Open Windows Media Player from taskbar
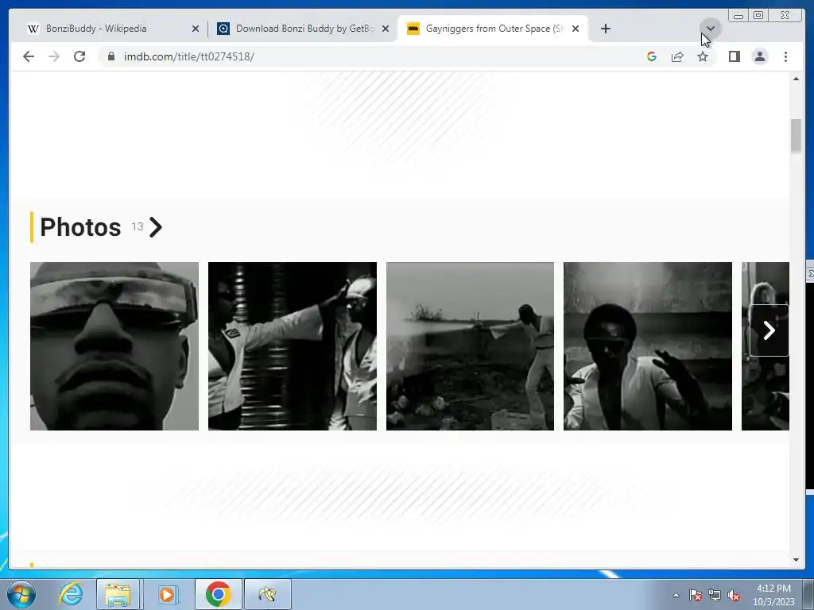The image size is (814, 610). point(167,594)
